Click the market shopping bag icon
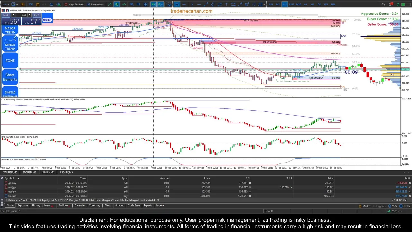412x232 pixels. (x=38, y=5)
